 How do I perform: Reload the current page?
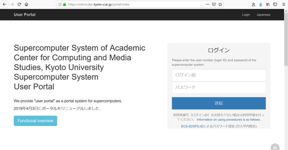[19, 4]
